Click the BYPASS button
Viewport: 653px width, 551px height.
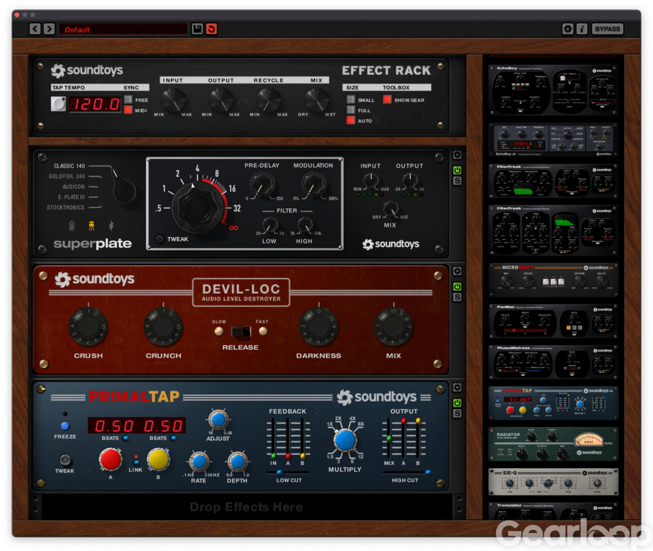(607, 29)
